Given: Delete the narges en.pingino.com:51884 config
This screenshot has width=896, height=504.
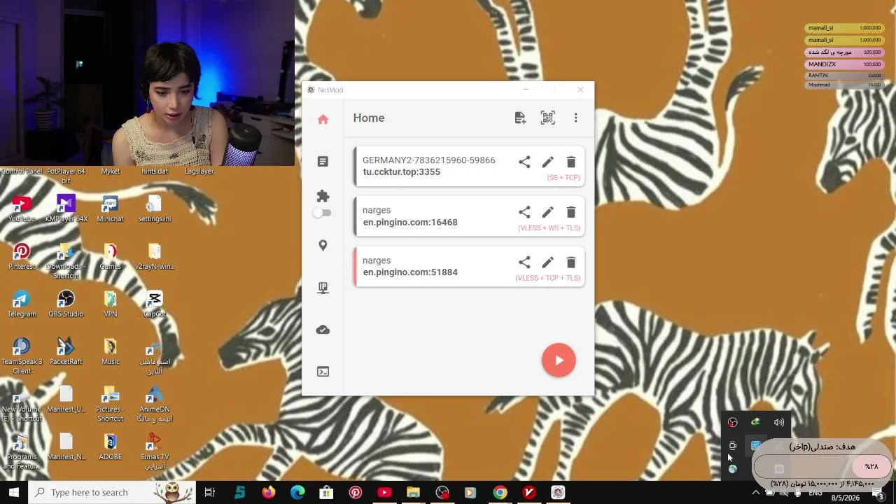Looking at the screenshot, I should [x=571, y=262].
